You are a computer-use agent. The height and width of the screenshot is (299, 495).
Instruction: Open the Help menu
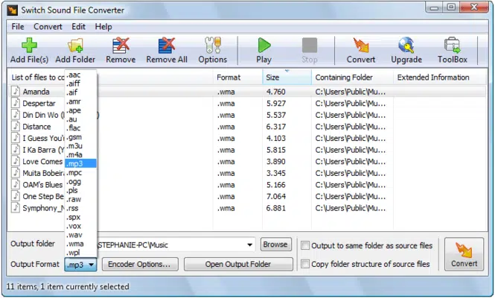point(103,27)
